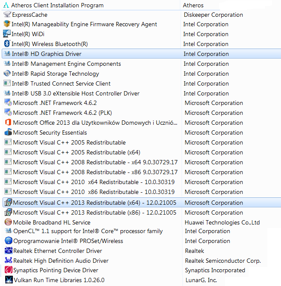Image resolution: width=281 pixels, height=286 pixels.
Task: Click the Synaptics Pointing Device Driver icon
Action: (8, 271)
